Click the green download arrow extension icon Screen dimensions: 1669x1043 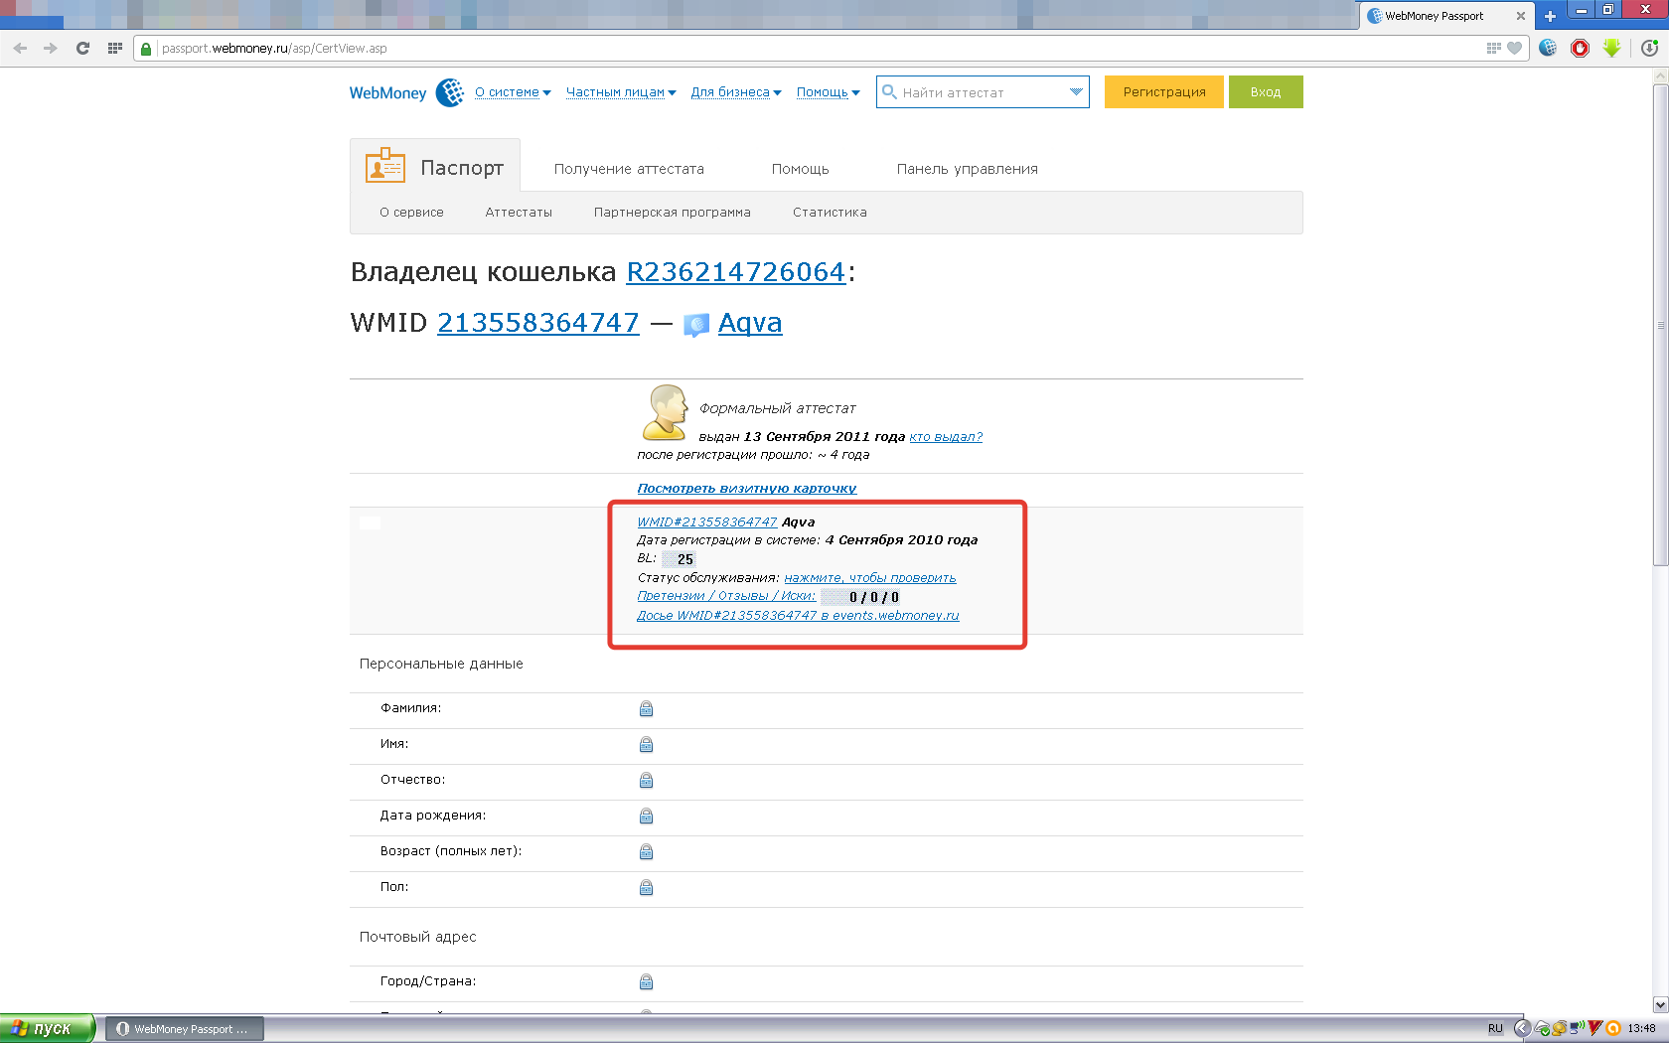(x=1611, y=48)
